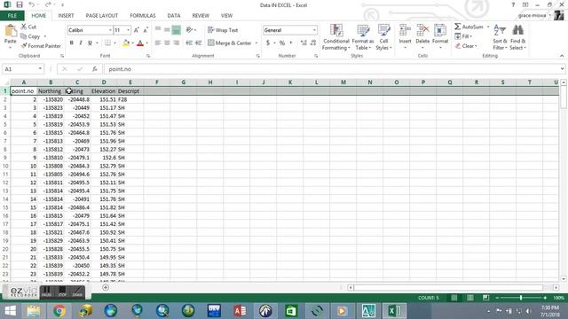The height and width of the screenshot is (319, 568).
Task: Open Cell Styles gallery
Action: (x=383, y=37)
